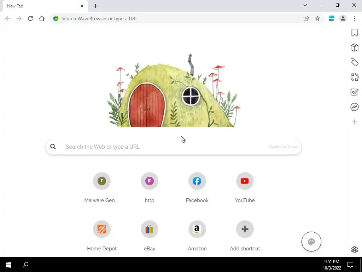Click the WaveBrowser logo in address bar
The image size is (362, 272).
(56, 18)
